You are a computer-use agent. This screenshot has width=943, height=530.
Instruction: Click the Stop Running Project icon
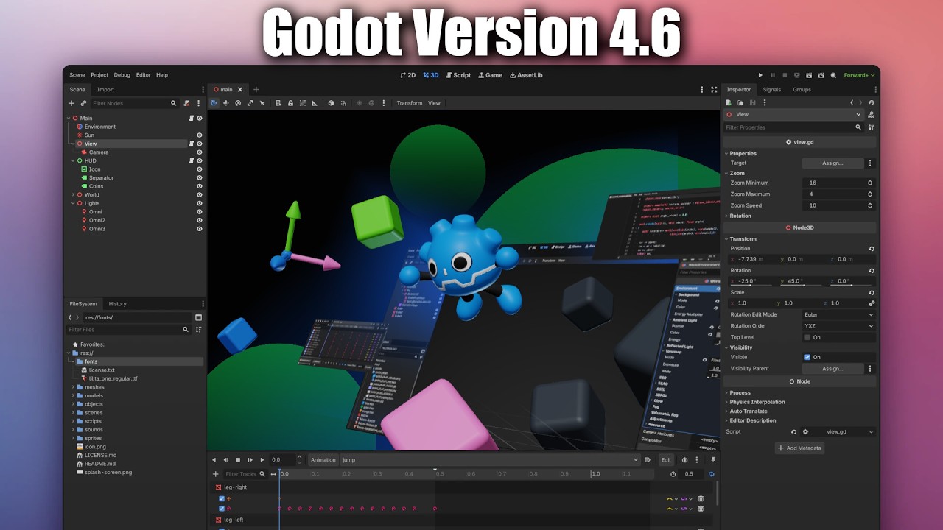[x=785, y=75]
